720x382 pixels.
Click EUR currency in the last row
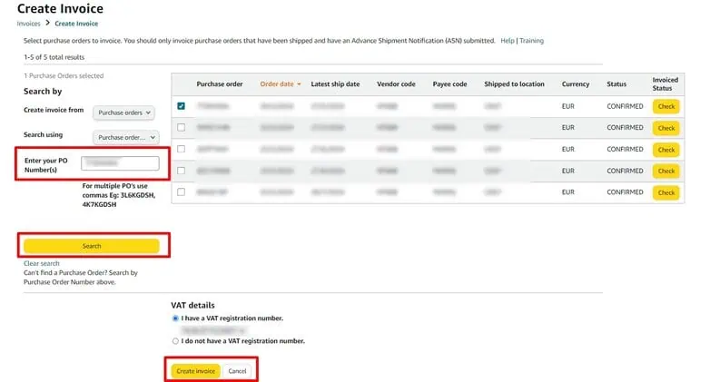pyautogui.click(x=568, y=192)
